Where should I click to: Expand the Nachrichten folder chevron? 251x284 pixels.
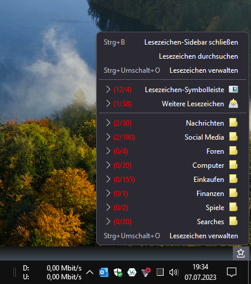108,123
